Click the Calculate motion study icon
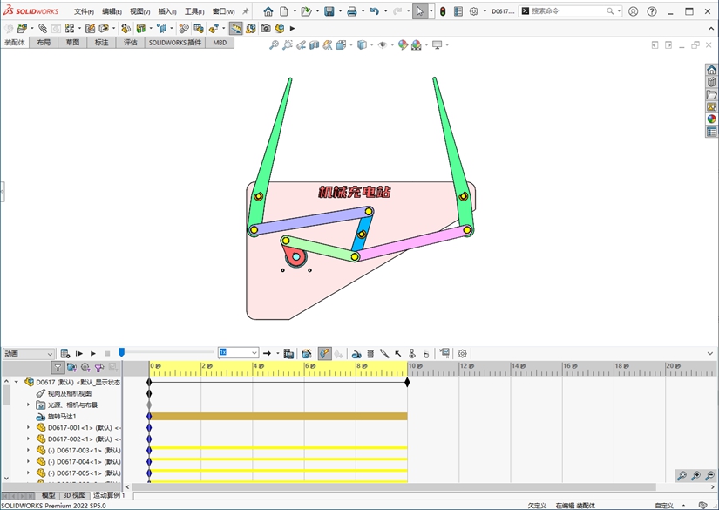Screen dimensions: 719x510 [64, 353]
